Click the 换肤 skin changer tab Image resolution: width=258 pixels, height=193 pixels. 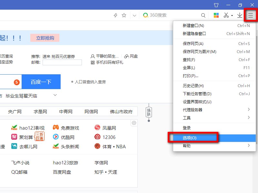(149, 113)
